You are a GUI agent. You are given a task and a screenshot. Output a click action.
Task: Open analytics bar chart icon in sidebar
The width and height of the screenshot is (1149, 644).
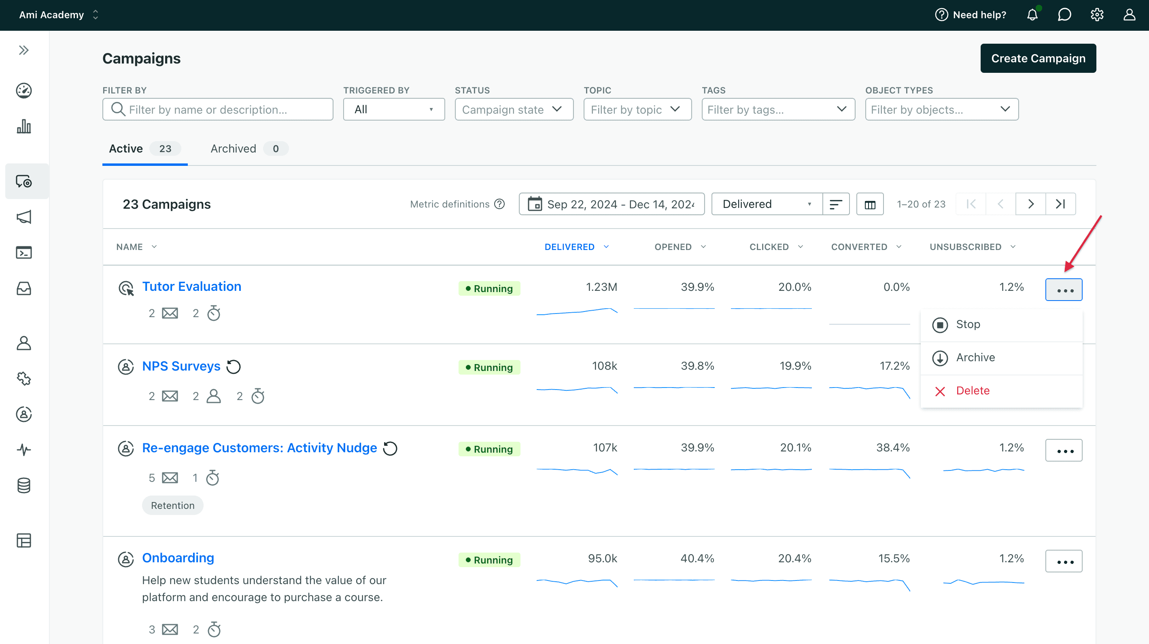click(24, 126)
